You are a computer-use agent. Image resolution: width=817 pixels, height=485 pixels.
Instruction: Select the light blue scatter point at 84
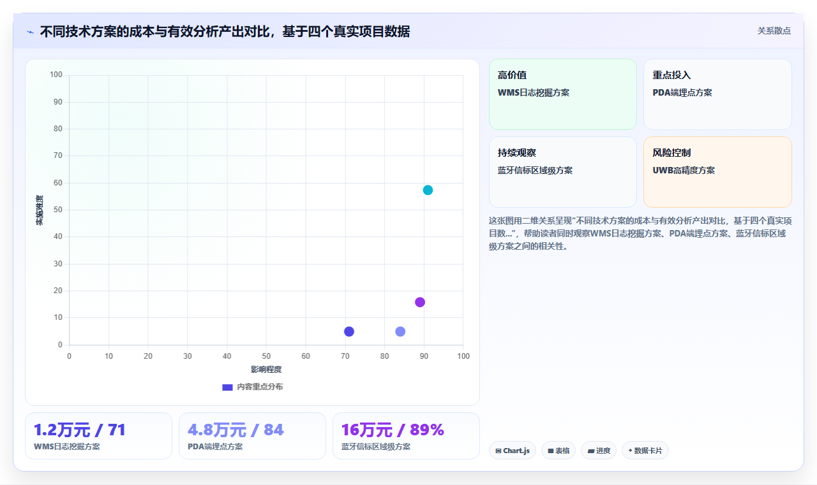point(400,331)
